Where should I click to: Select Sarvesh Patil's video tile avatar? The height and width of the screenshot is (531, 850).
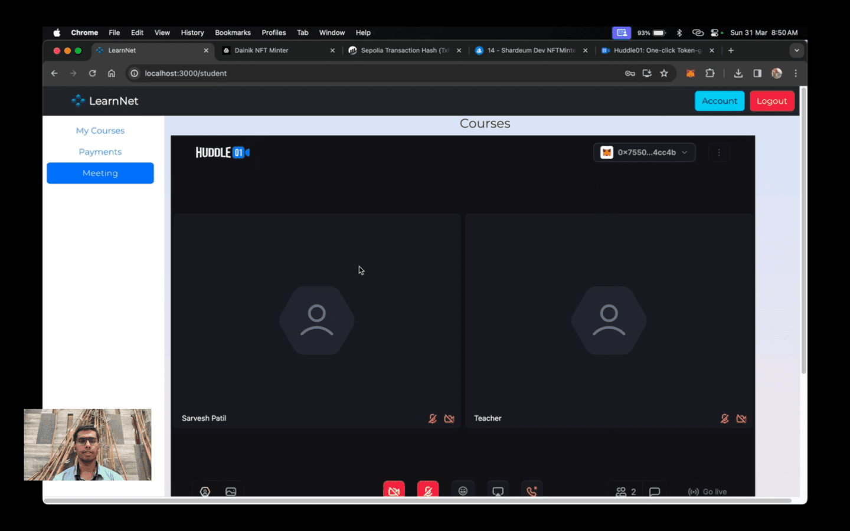click(x=317, y=320)
